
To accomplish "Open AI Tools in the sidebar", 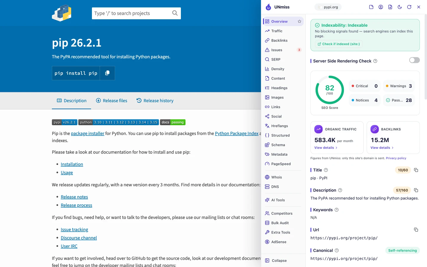I will pyautogui.click(x=283, y=200).
